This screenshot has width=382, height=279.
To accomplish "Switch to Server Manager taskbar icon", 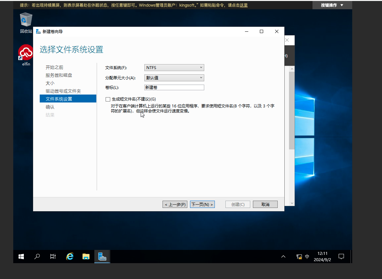I will 102,256.
